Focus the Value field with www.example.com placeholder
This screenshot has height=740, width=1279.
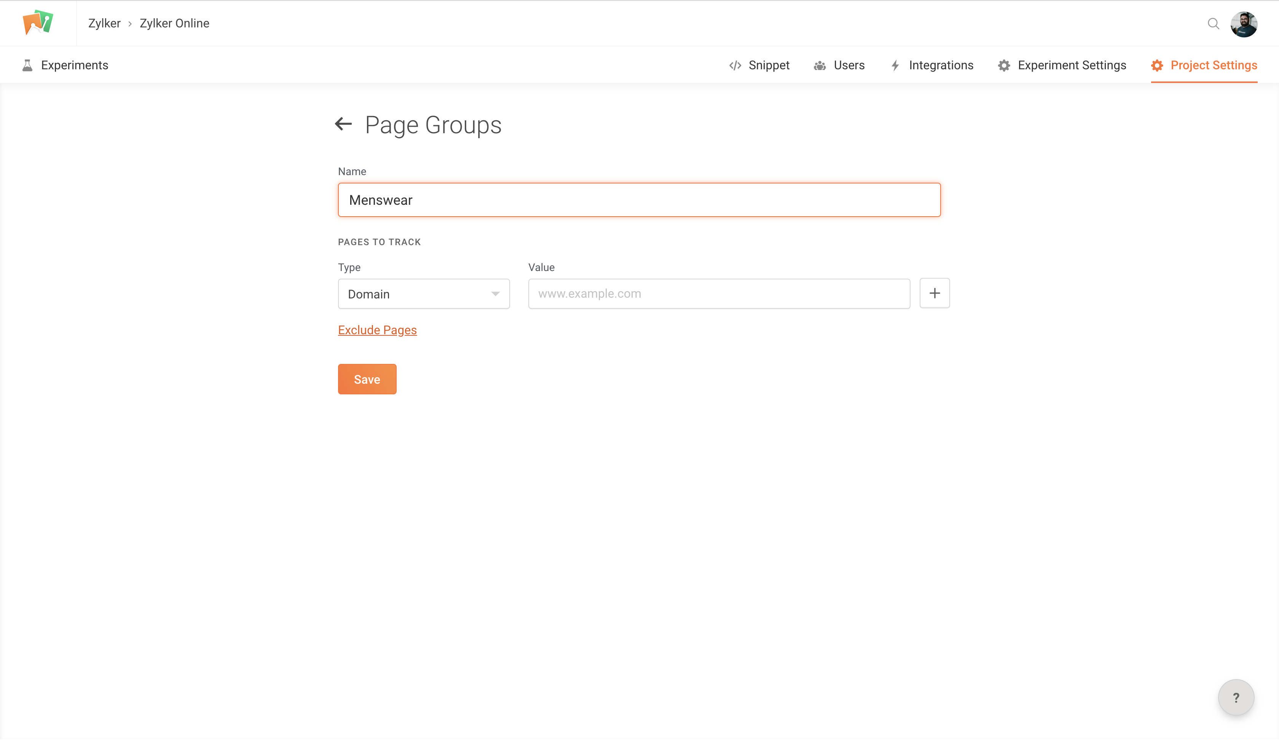tap(719, 294)
